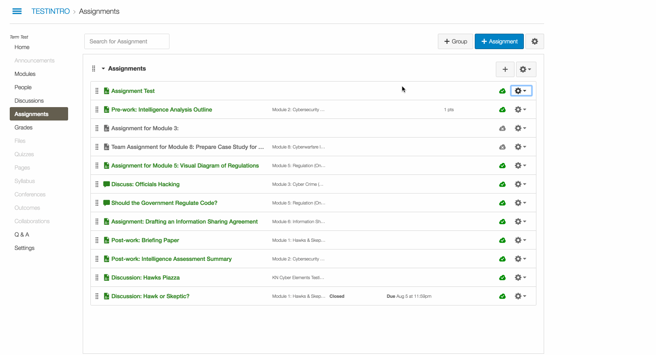Unpublish Assignment Test via green cloud icon

(x=502, y=91)
